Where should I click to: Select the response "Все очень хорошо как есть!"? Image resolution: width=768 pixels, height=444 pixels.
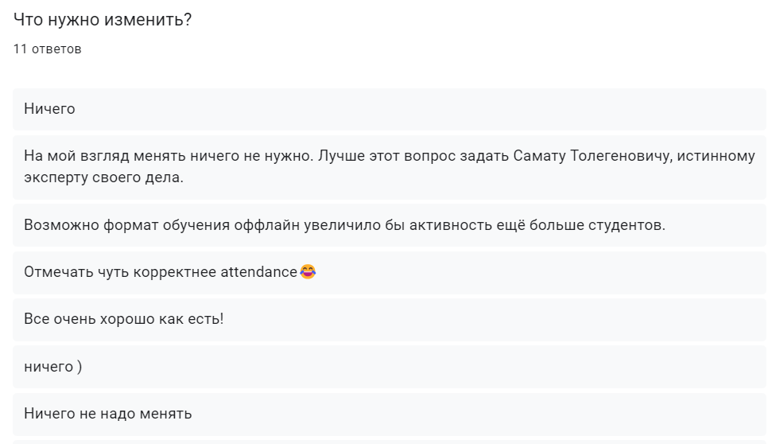389,319
